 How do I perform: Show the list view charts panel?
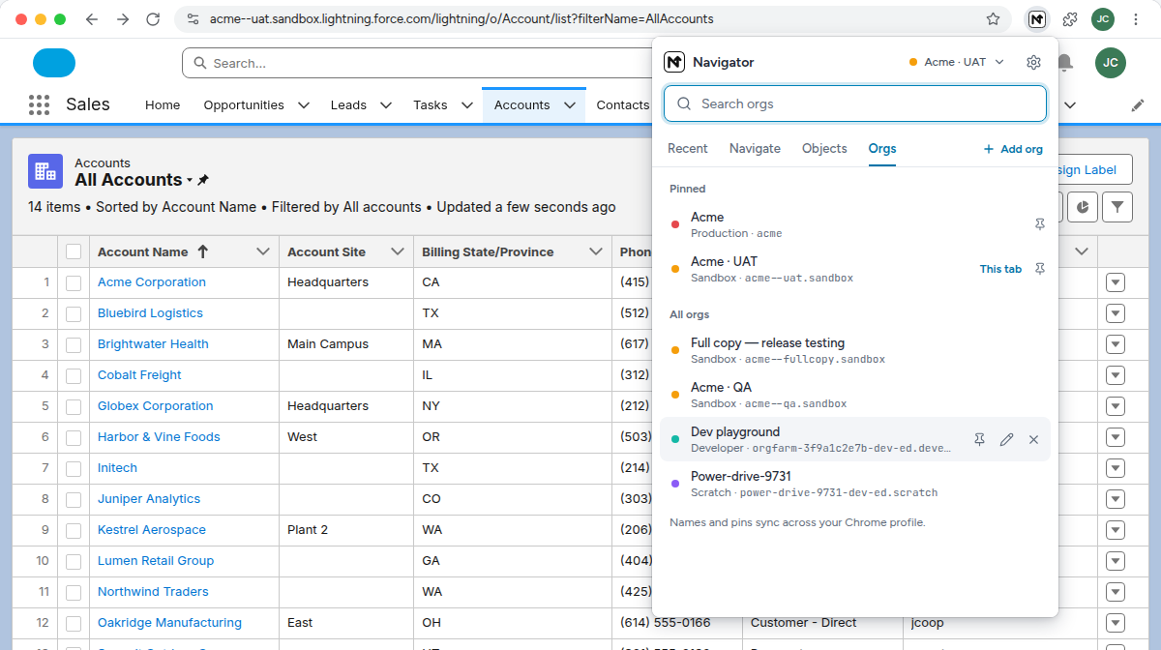click(1083, 206)
